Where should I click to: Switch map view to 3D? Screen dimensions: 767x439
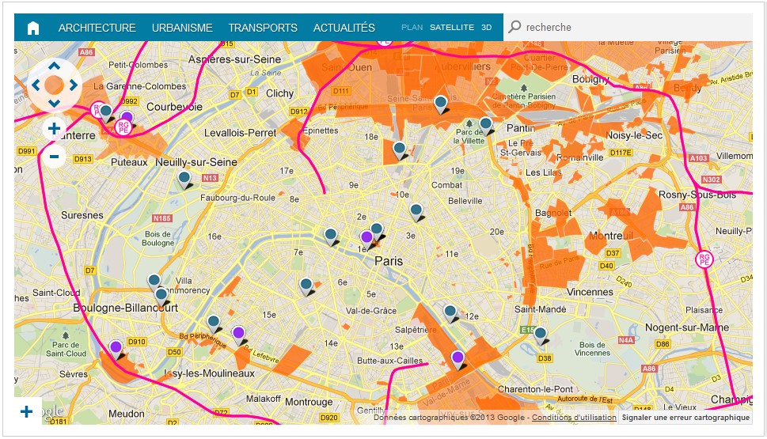486,28
